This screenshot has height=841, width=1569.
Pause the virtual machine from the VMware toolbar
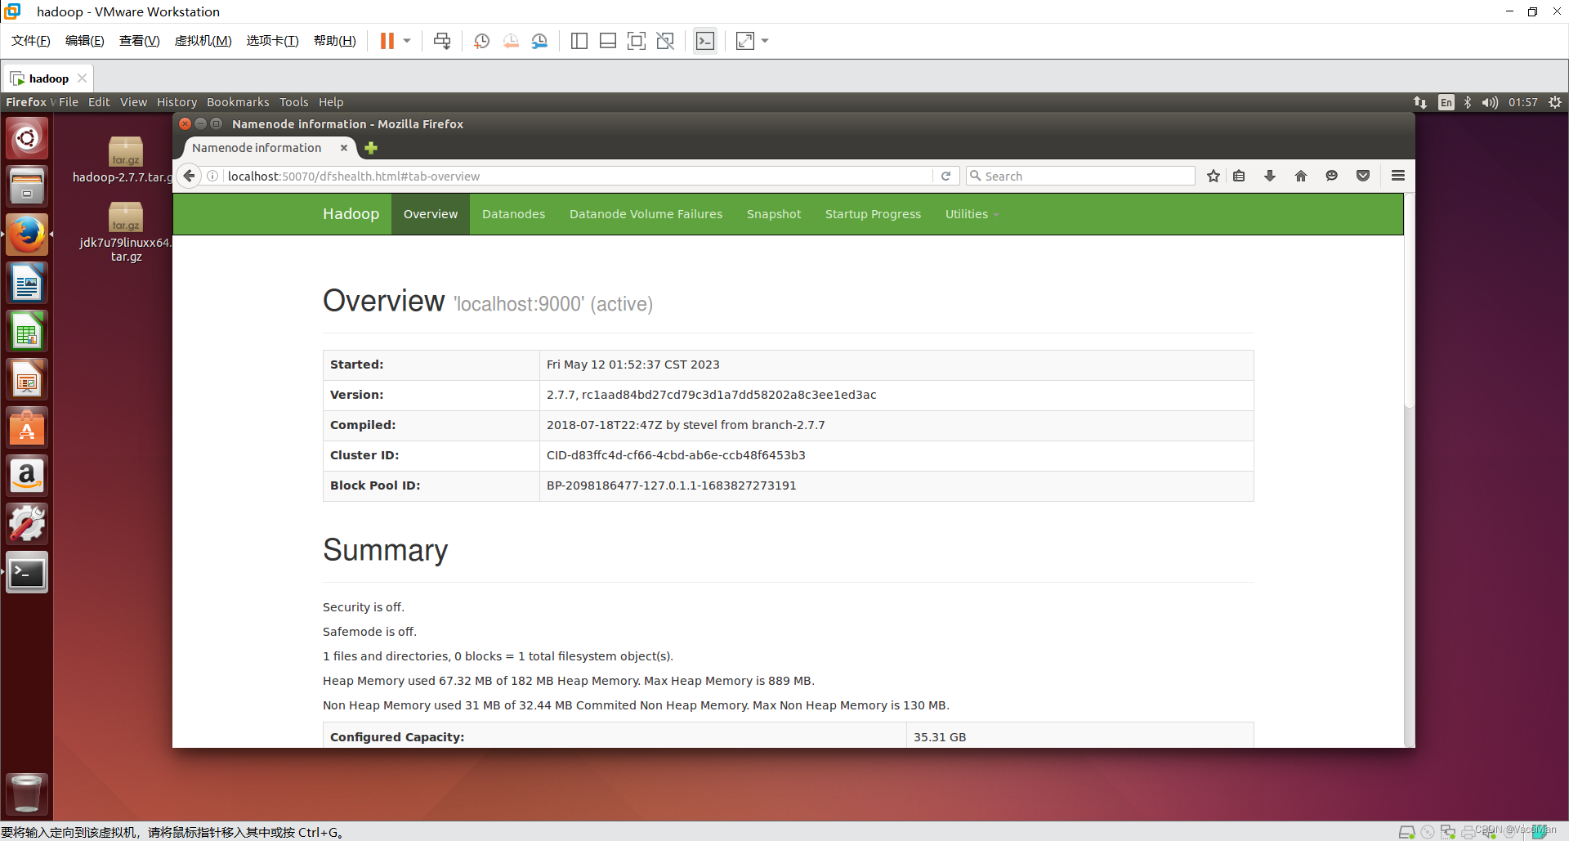tap(387, 41)
